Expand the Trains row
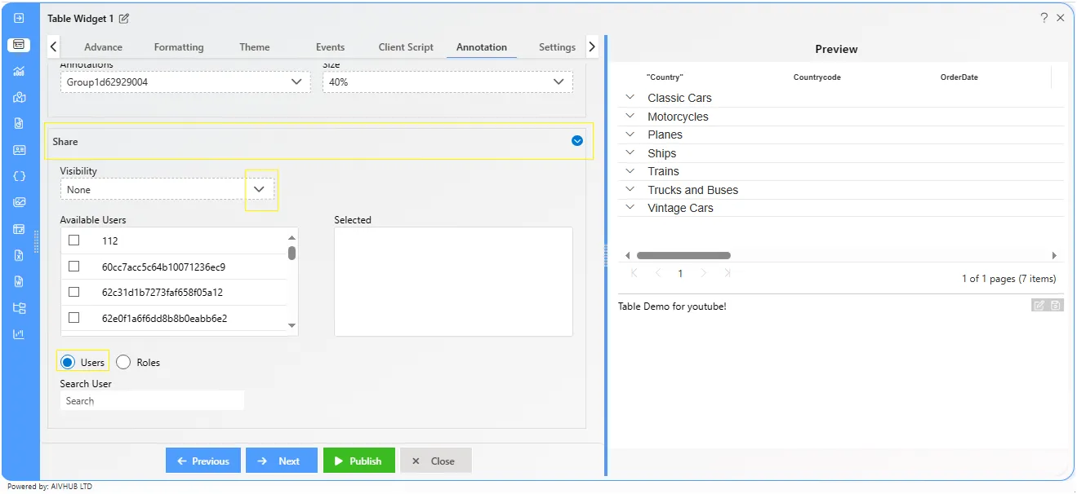 (630, 170)
